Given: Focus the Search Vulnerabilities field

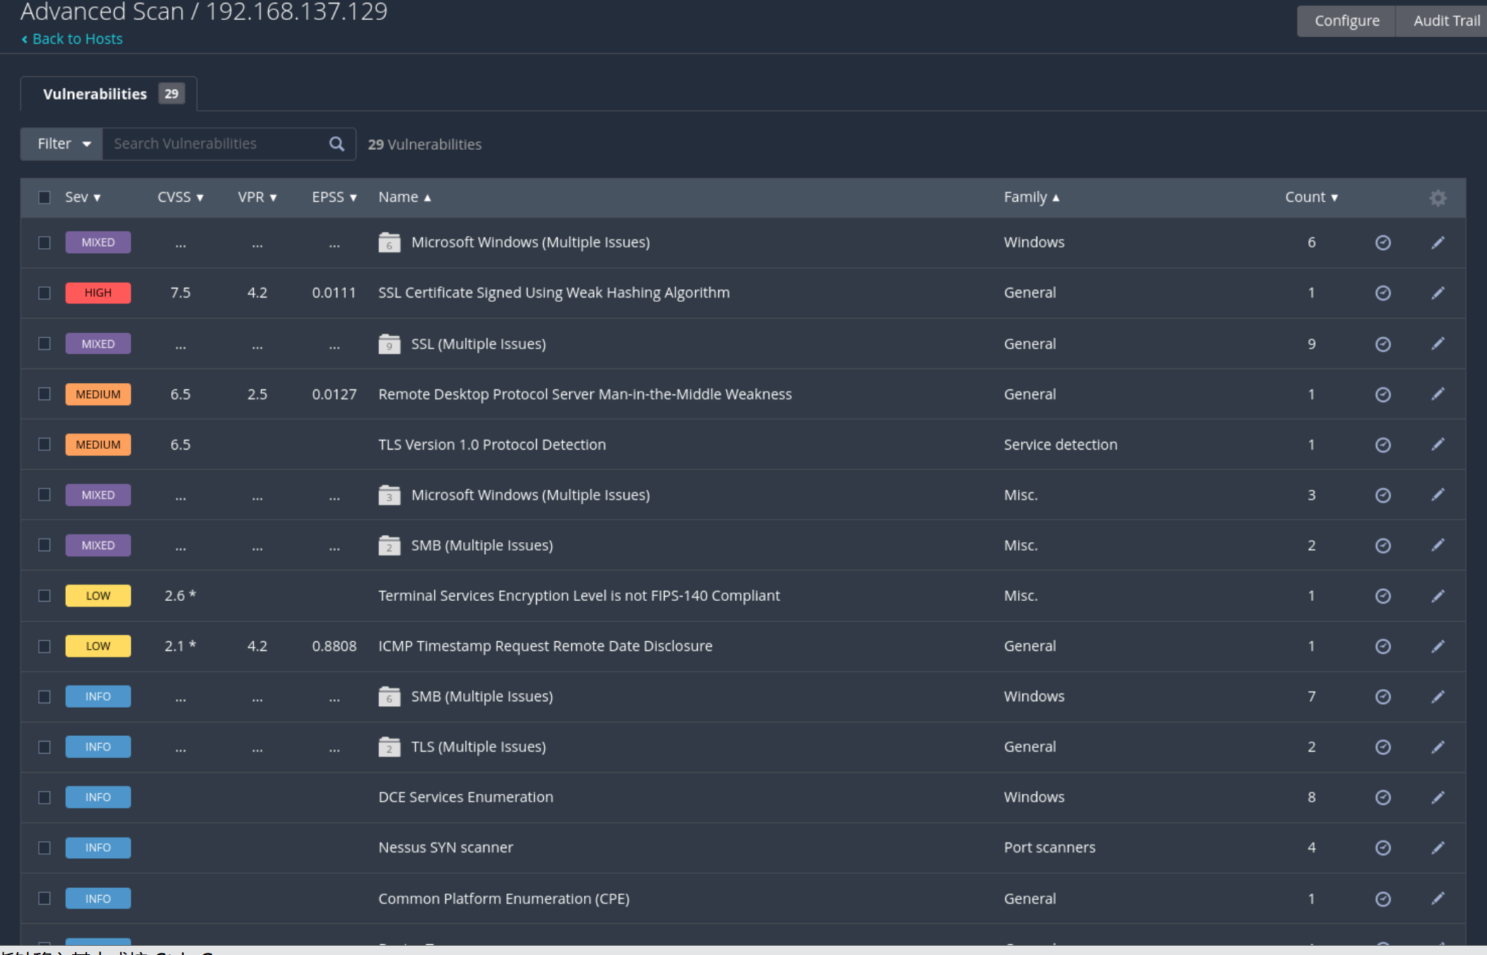Looking at the screenshot, I should pyautogui.click(x=216, y=143).
